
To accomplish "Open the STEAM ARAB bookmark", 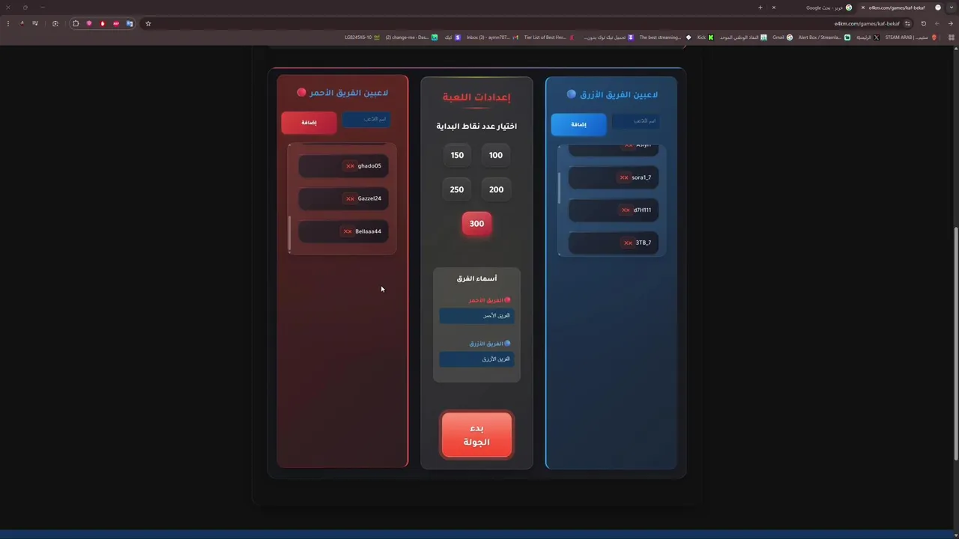I will click(x=911, y=37).
